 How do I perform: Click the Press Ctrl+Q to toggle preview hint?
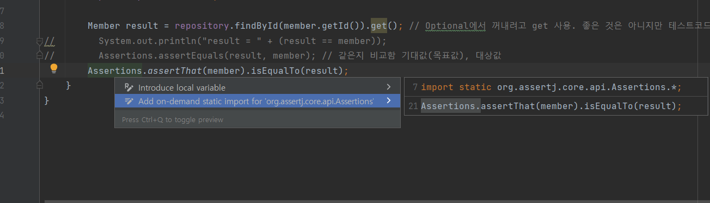[173, 119]
